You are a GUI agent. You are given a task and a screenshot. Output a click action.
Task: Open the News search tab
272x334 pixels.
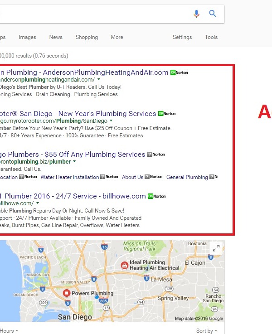tap(56, 37)
